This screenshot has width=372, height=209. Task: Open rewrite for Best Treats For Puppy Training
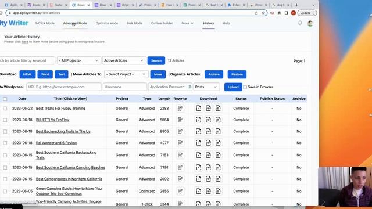click(x=180, y=109)
